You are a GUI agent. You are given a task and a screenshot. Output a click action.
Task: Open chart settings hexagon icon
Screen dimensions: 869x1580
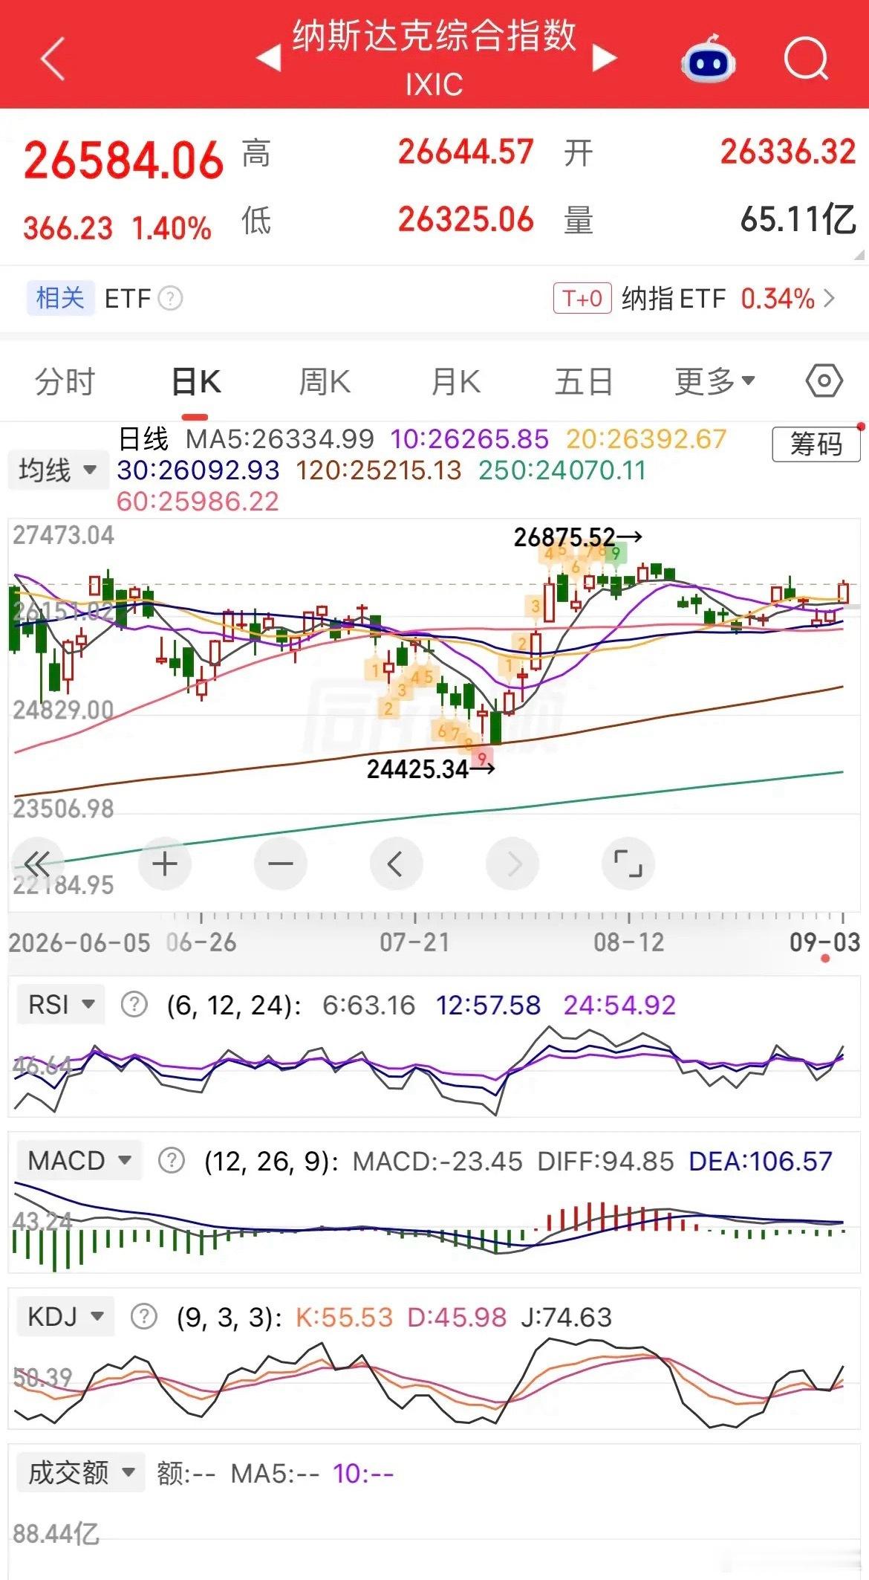pyautogui.click(x=824, y=381)
